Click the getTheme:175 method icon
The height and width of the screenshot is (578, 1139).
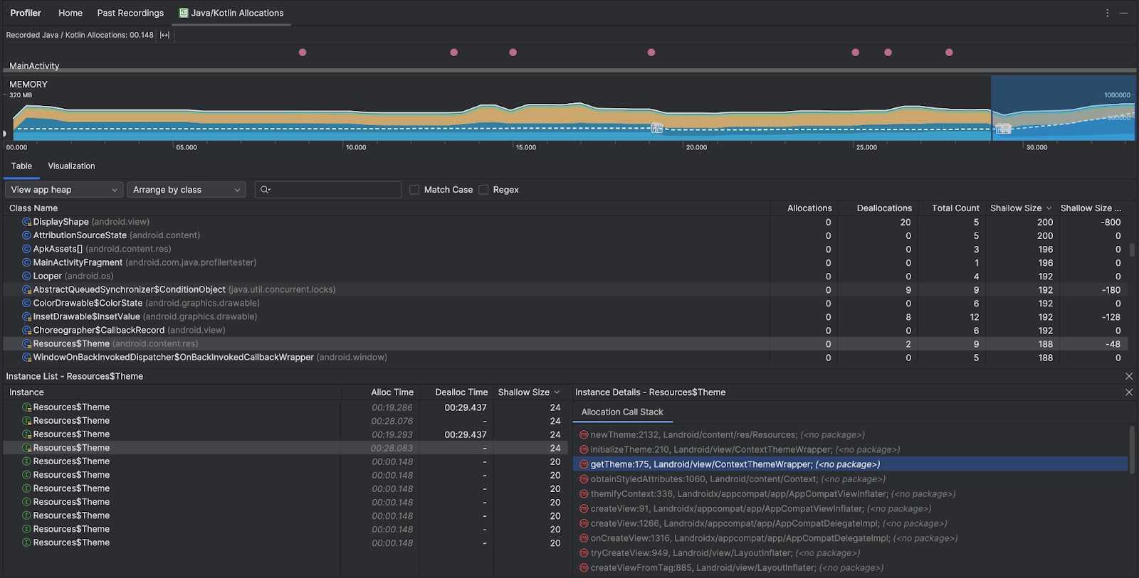coord(584,464)
